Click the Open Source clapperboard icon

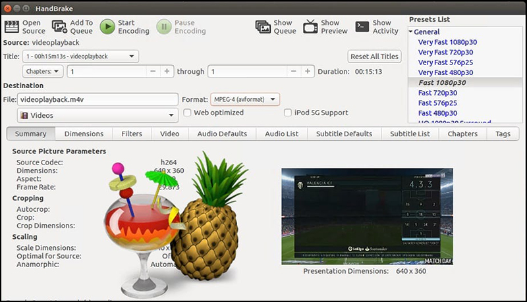11,26
